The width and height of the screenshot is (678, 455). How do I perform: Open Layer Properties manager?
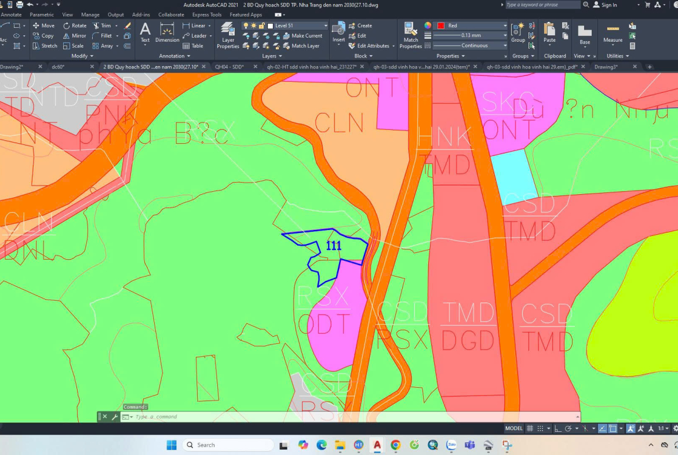(228, 36)
